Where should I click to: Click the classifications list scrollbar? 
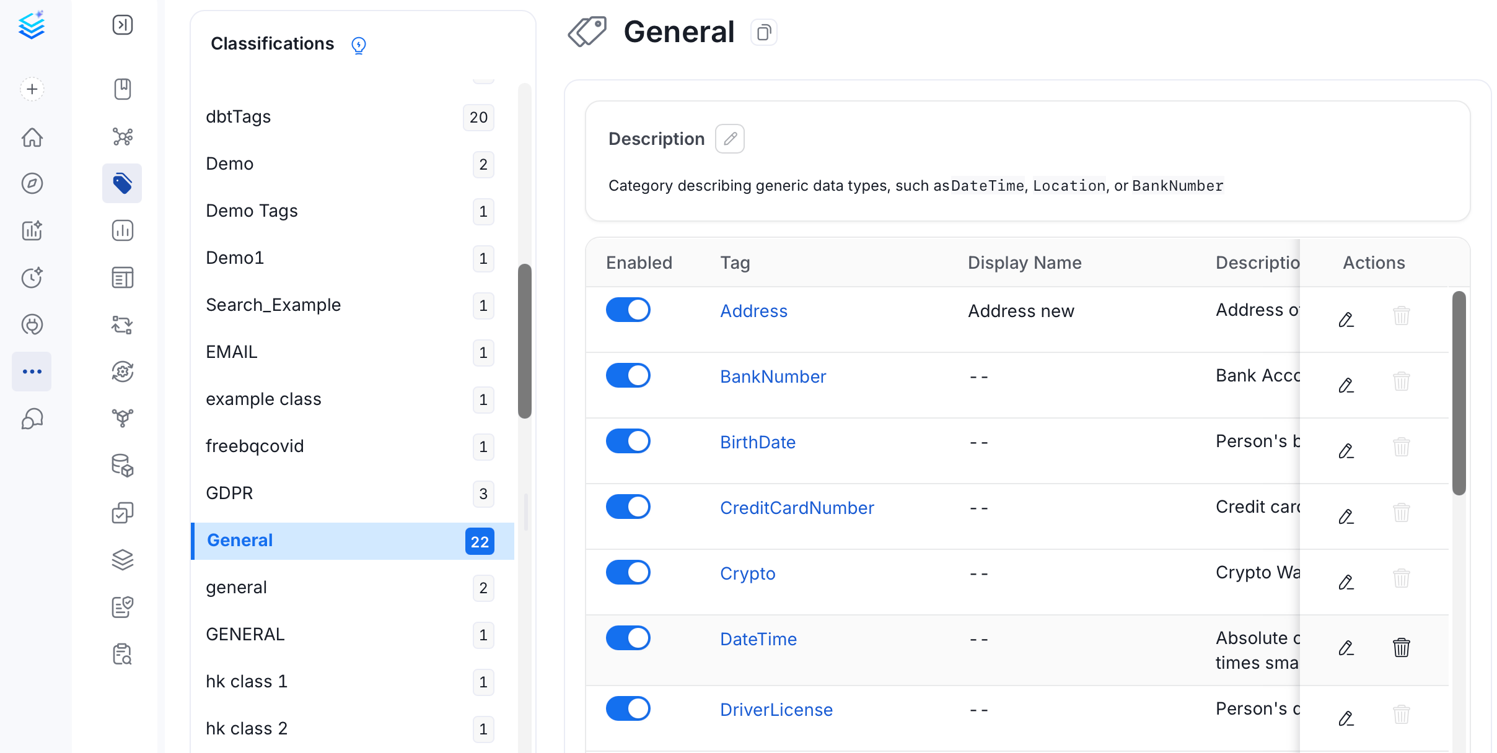[x=525, y=341]
